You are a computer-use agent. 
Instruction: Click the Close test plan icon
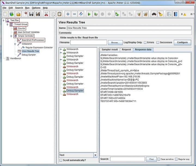pyautogui.click(x=25, y=14)
